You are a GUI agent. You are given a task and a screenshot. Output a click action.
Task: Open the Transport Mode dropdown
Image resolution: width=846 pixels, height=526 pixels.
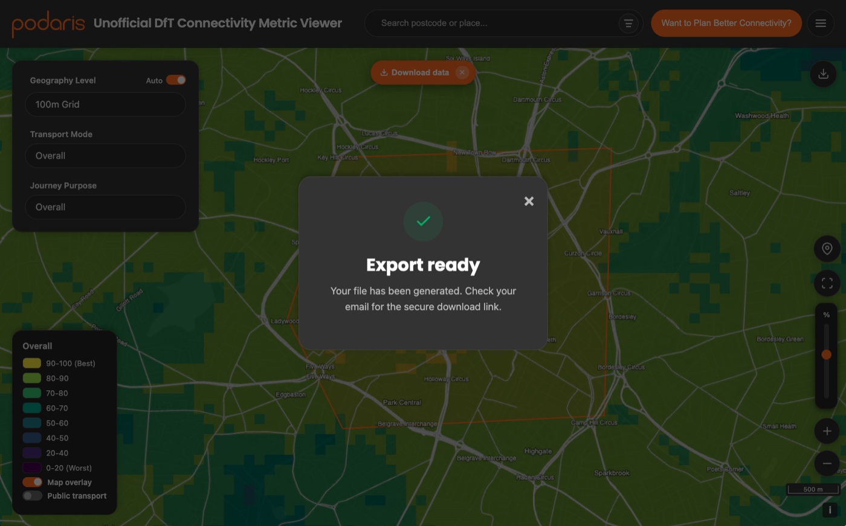tap(105, 156)
